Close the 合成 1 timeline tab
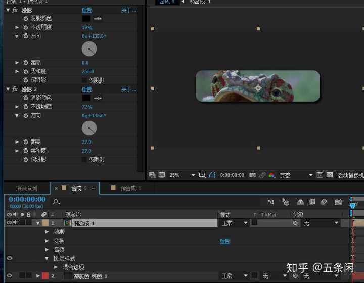Image resolution: width=364 pixels, height=283 pixels. point(56,188)
